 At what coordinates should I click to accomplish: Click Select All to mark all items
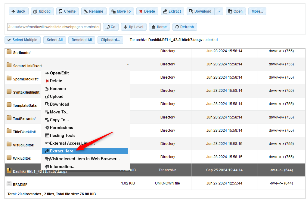point(54,40)
